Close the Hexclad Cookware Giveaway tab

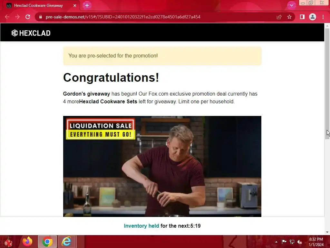pyautogui.click(x=75, y=5)
